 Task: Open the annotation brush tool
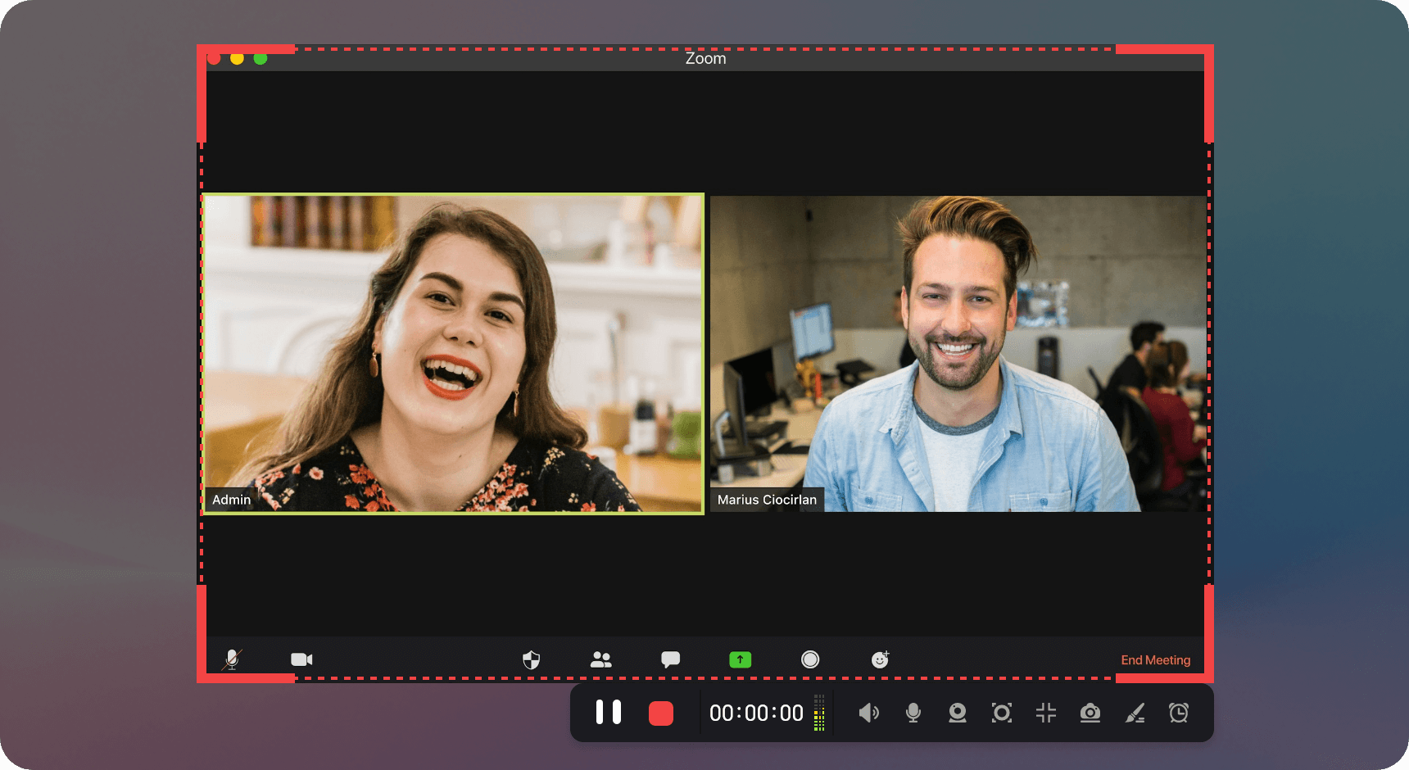[1135, 713]
